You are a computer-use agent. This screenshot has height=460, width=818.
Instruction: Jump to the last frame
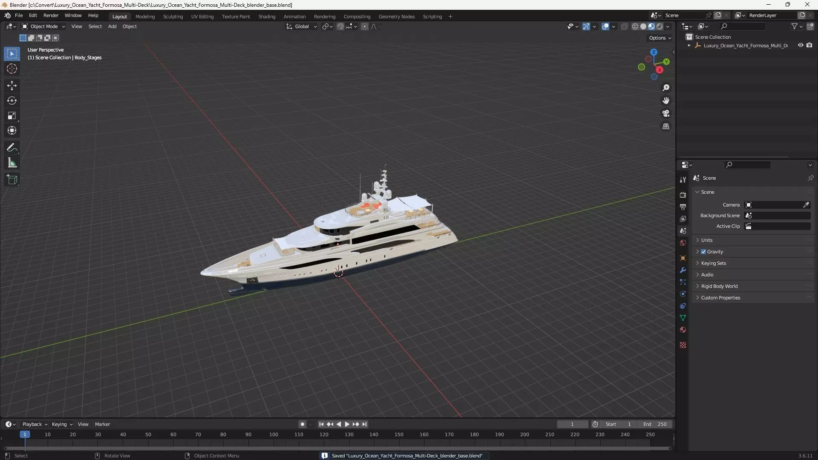tap(364, 424)
